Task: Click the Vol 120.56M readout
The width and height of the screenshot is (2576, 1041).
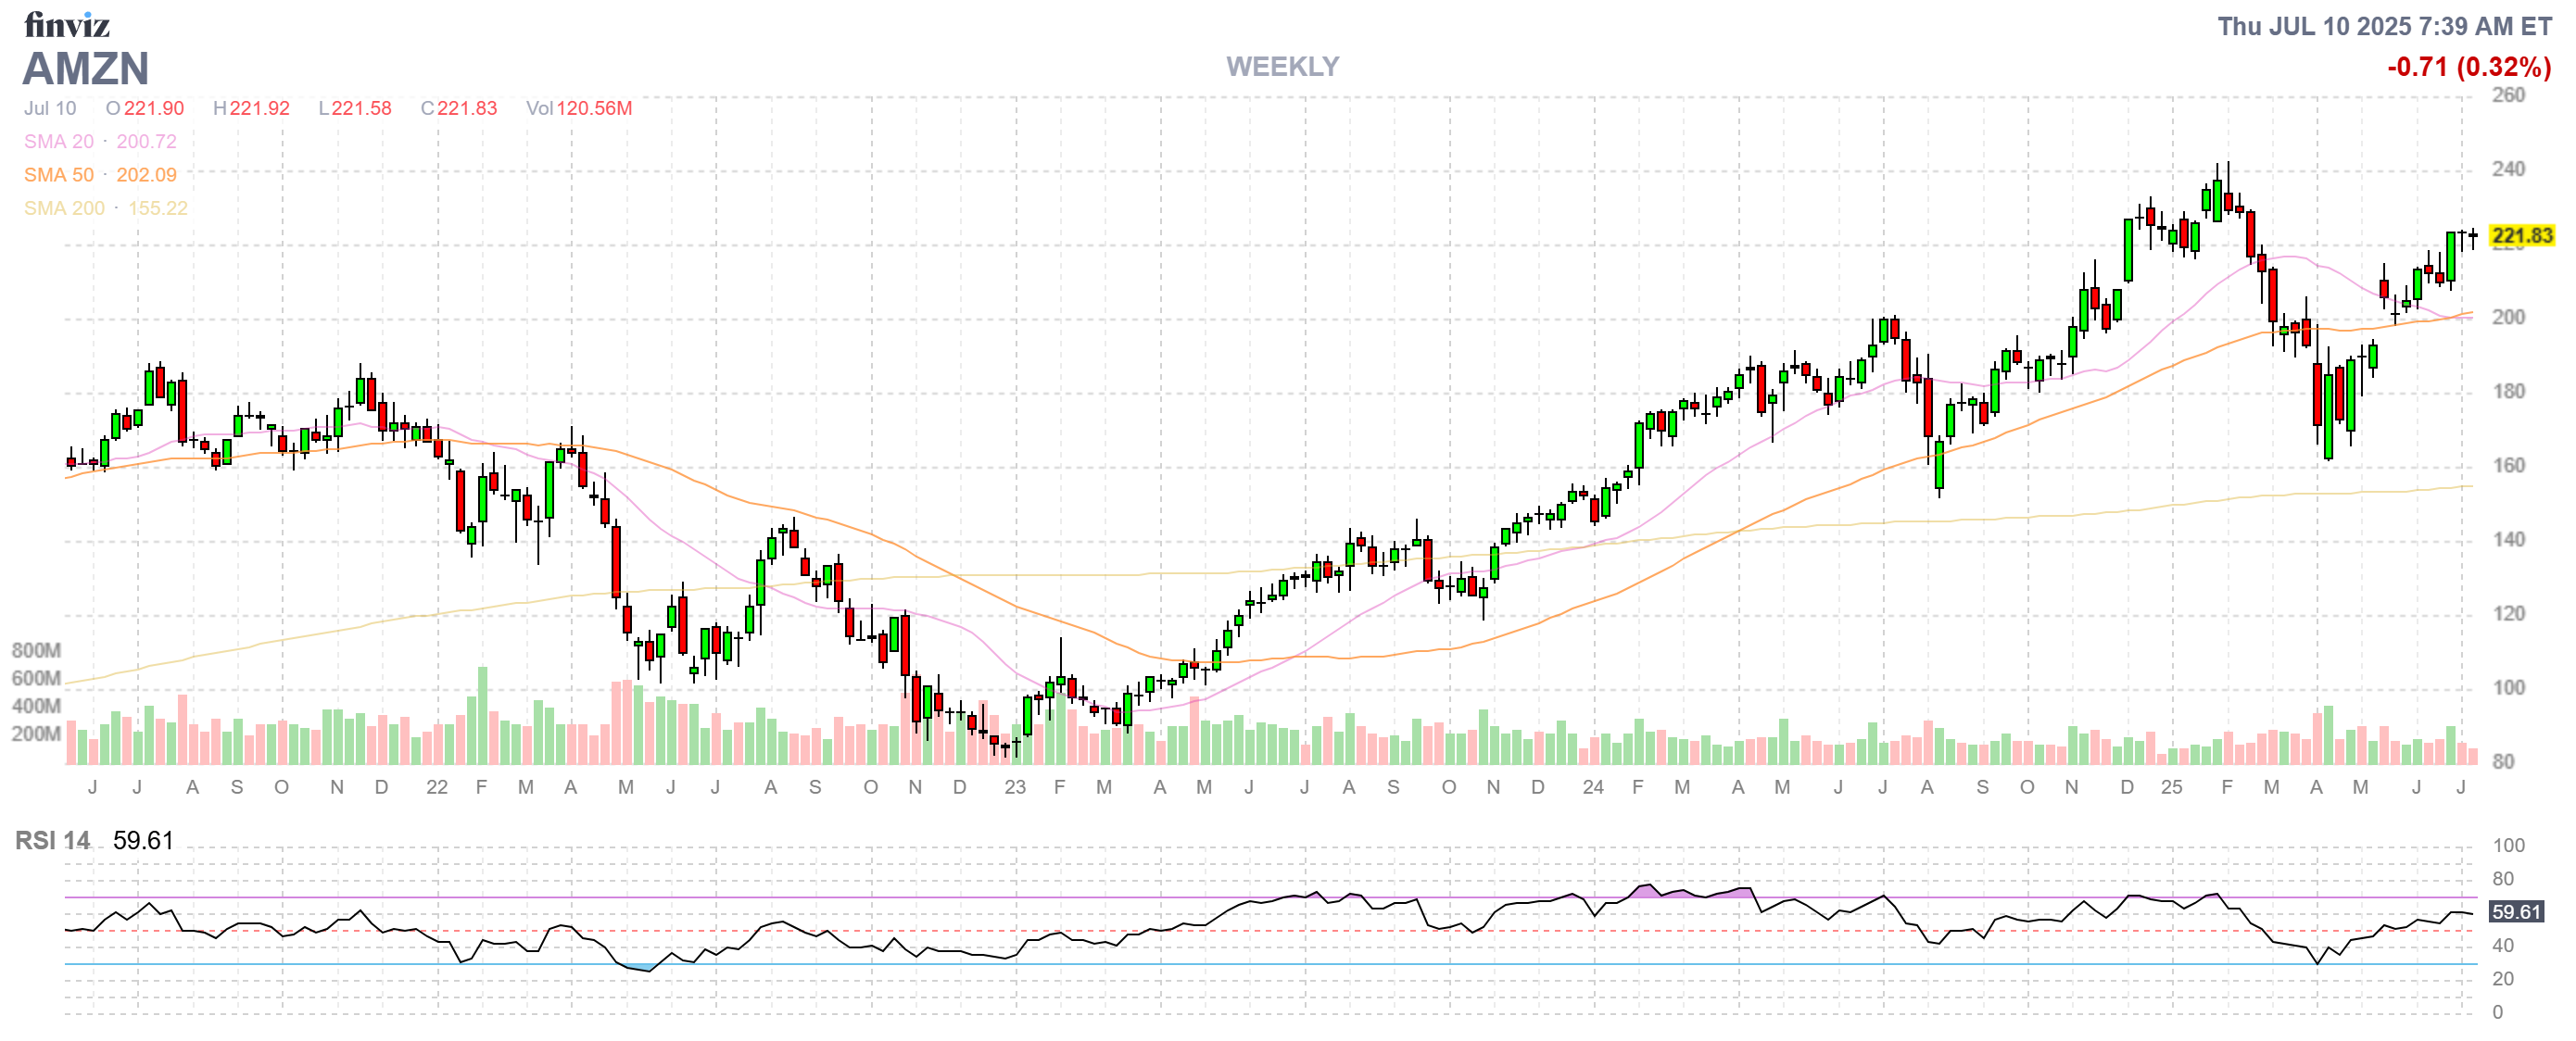Action: pos(579,107)
